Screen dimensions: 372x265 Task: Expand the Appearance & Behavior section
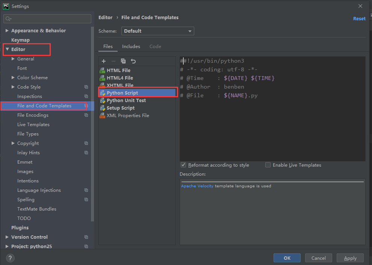[7, 31]
